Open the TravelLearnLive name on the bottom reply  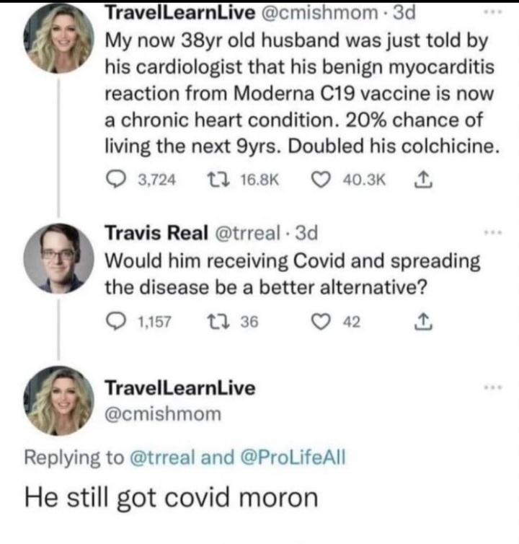point(180,387)
